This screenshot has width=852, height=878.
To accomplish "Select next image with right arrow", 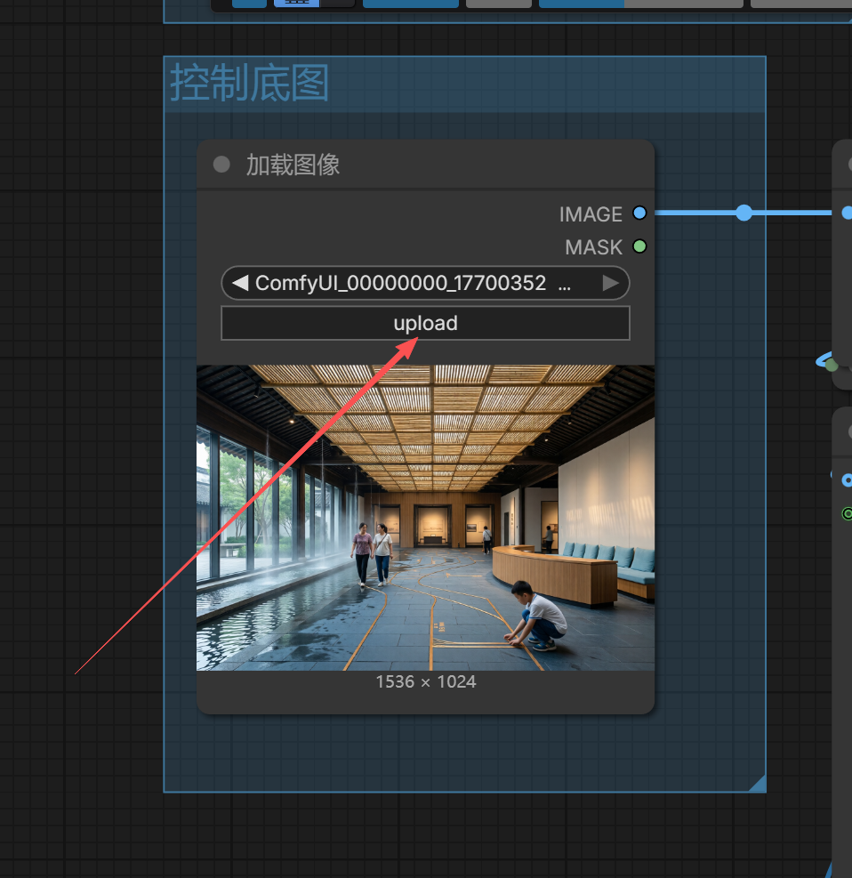I will pos(611,283).
